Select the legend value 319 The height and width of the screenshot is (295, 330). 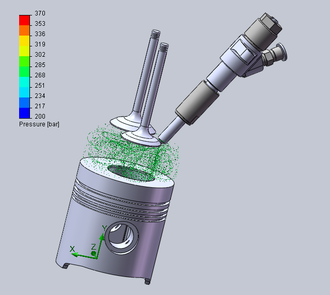tap(40, 44)
